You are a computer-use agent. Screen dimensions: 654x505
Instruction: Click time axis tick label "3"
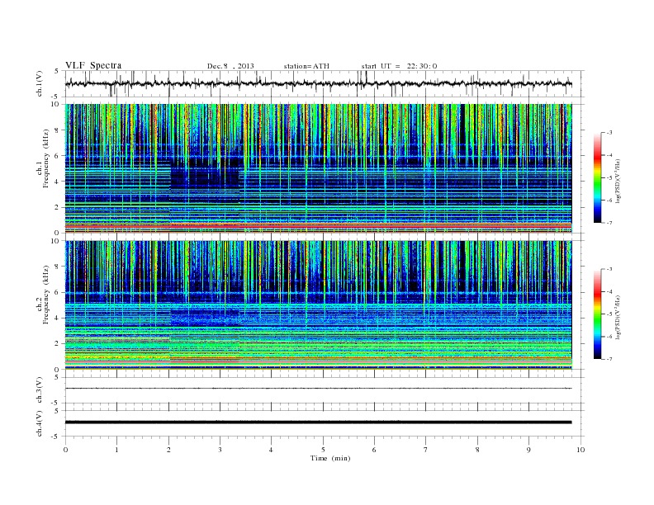click(220, 450)
